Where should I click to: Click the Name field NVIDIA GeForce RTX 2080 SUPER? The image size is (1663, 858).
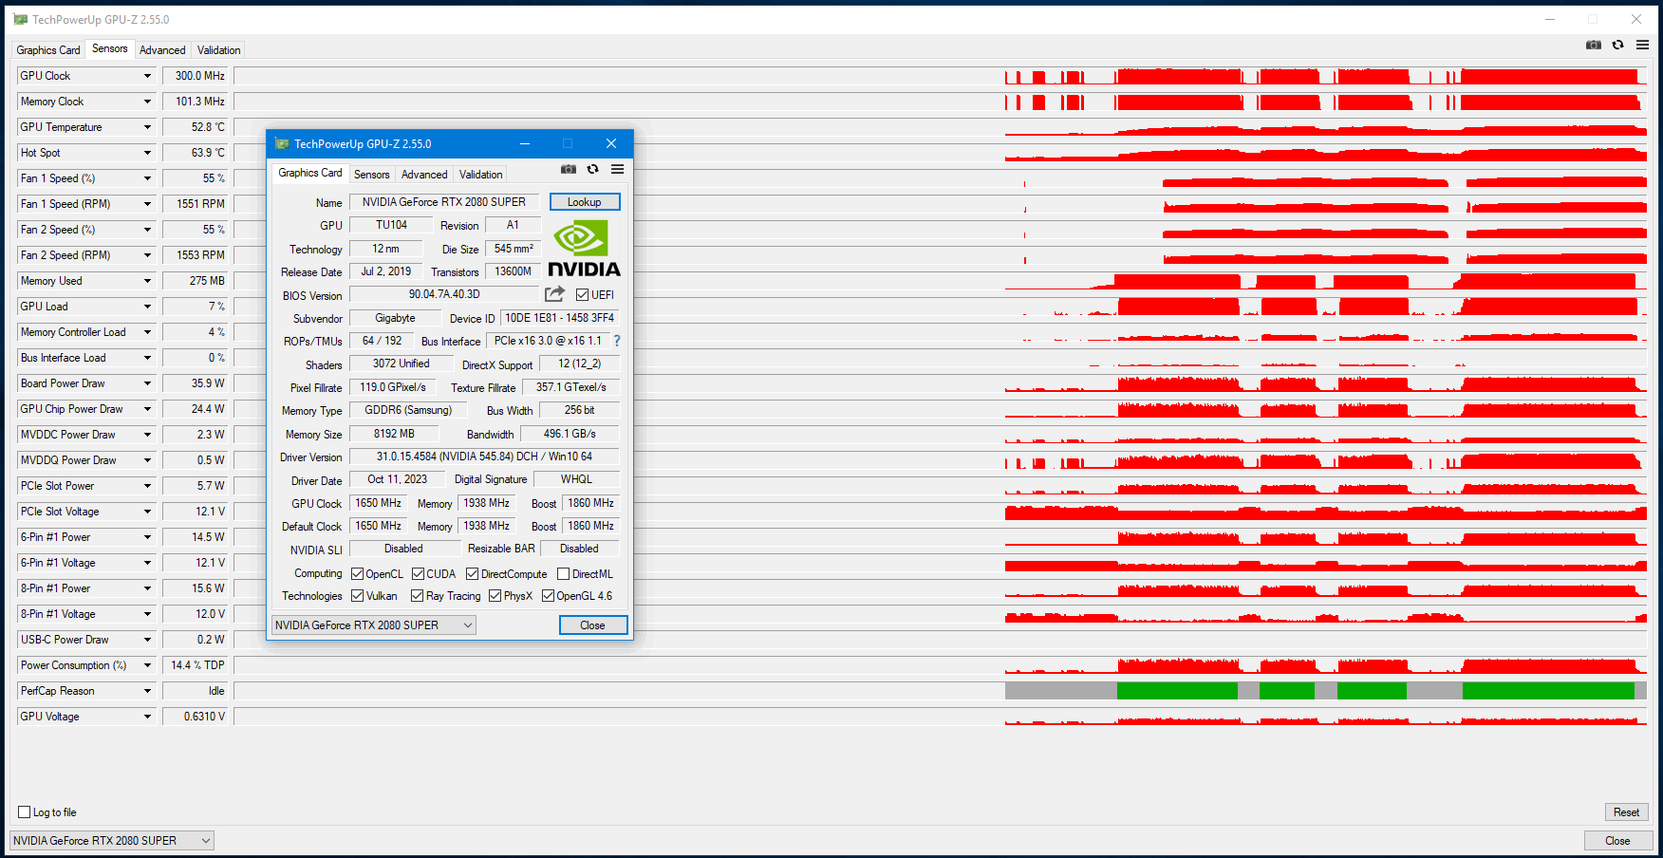(x=444, y=202)
